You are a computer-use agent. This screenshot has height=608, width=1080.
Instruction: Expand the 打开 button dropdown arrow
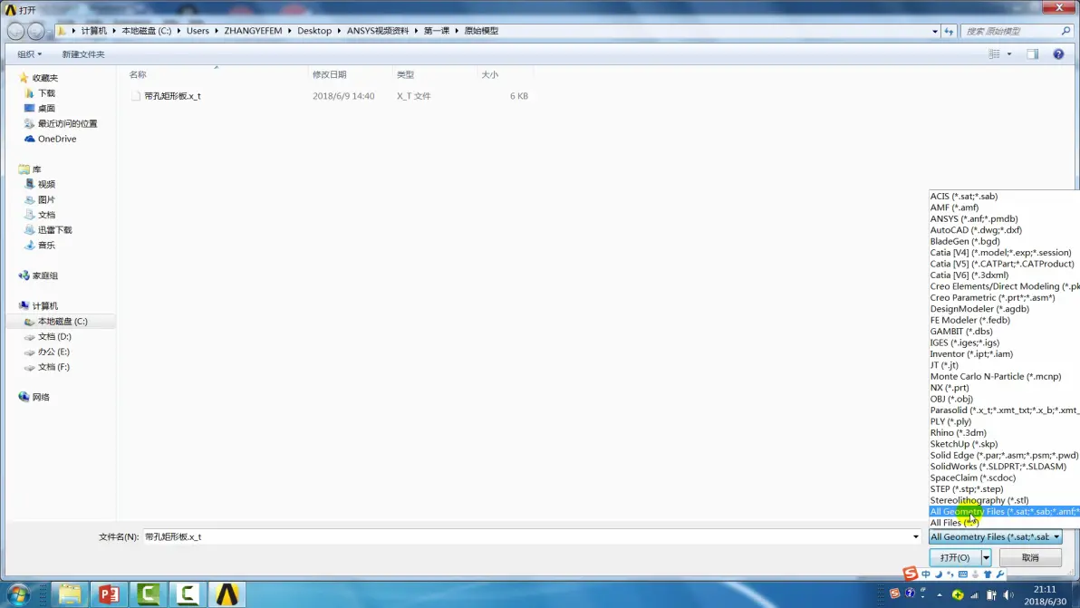pyautogui.click(x=987, y=557)
